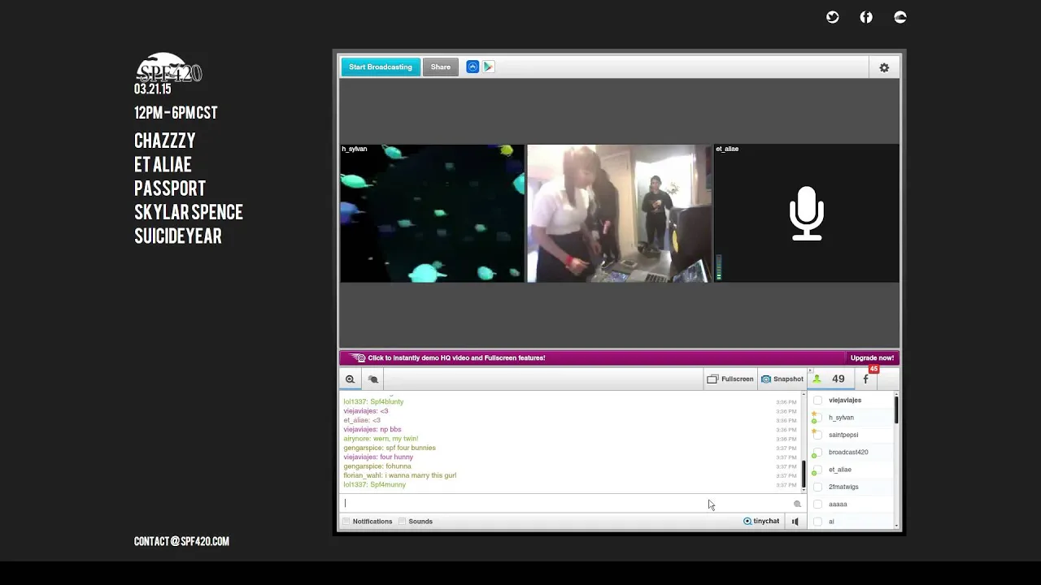The image size is (1041, 585).
Task: Tick the checkbox beside saintpepsi
Action: 817,435
